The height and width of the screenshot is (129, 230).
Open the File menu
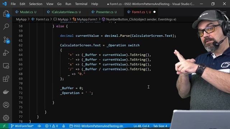pos(13,4)
